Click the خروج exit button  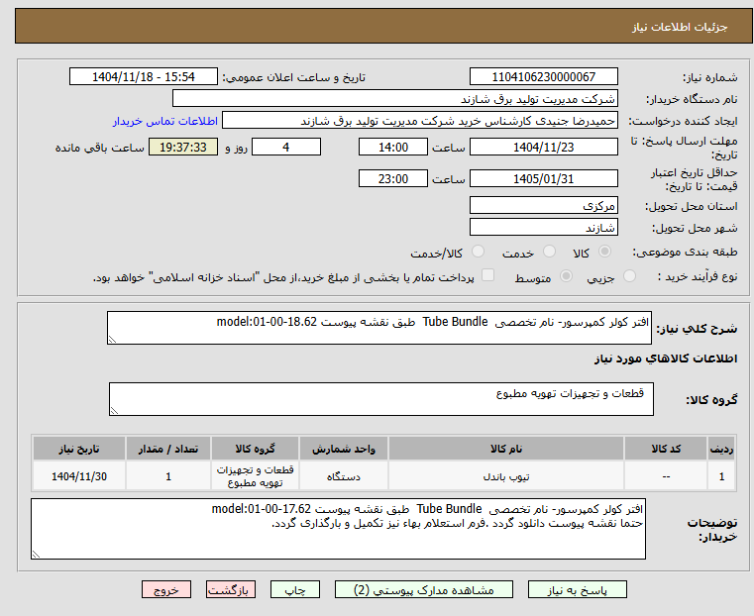[166, 589]
